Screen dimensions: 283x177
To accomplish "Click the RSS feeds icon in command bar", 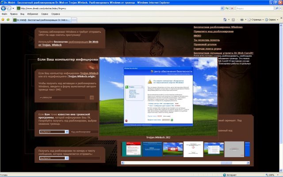I will (x=233, y=19).
